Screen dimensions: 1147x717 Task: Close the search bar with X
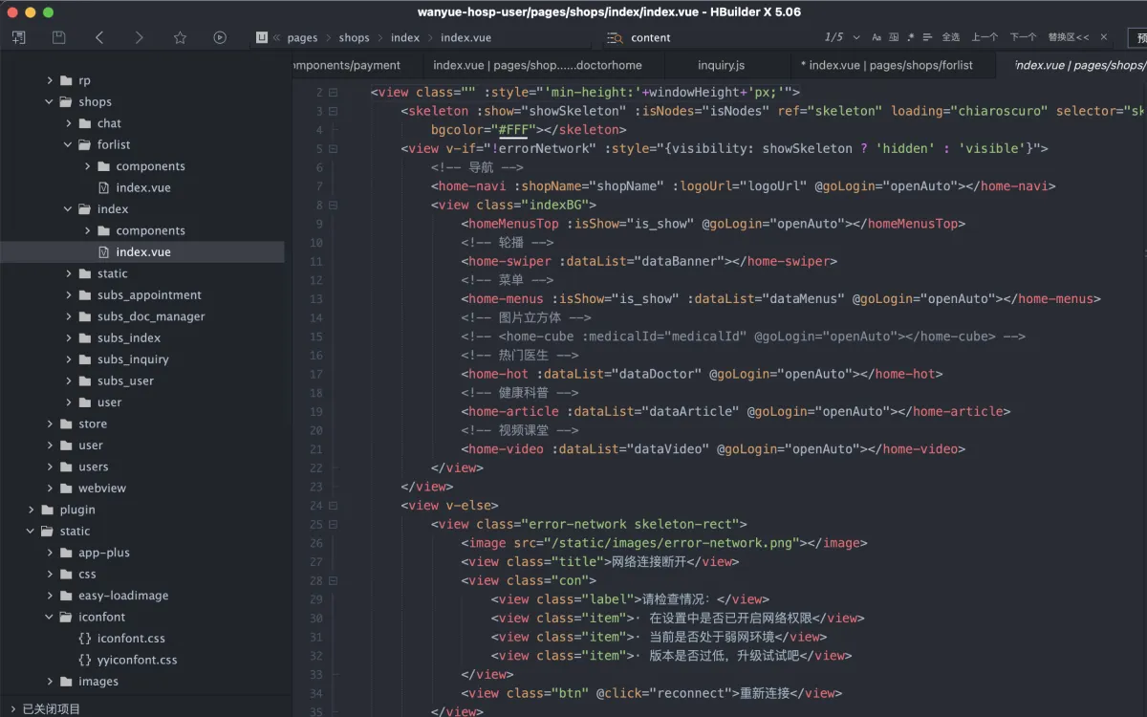pos(1104,37)
